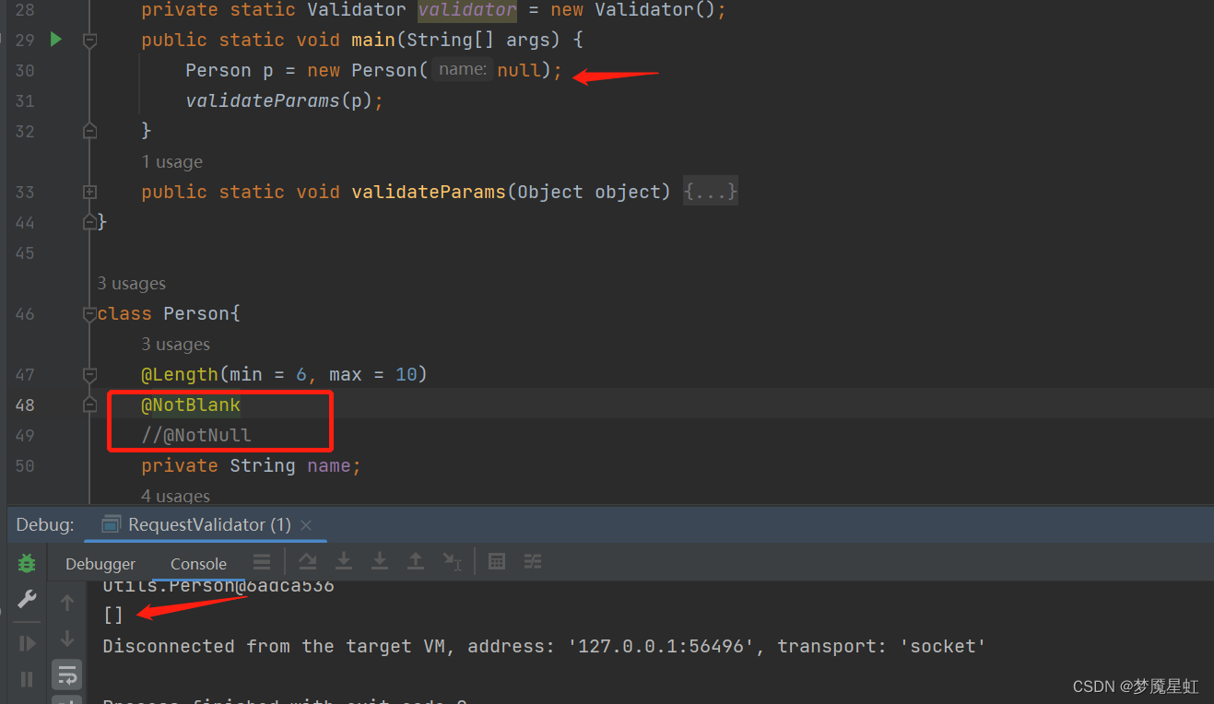Click 'Debug:' tool window label

[45, 524]
